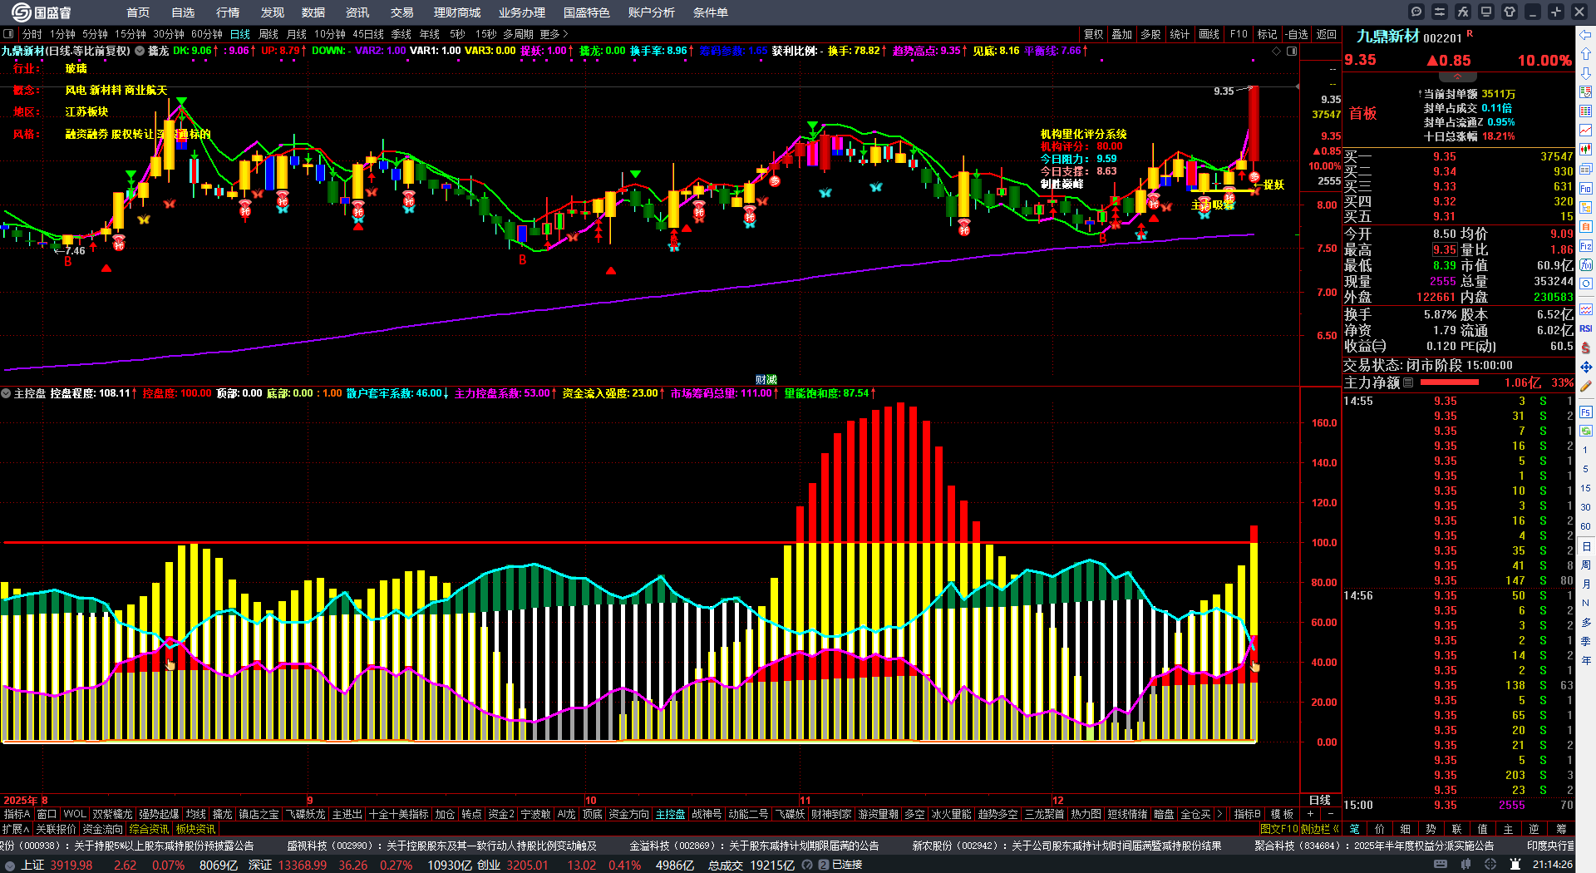Screen dimensions: 1596x873
Task: Toggle 统计 statistics
Action: click(1180, 34)
